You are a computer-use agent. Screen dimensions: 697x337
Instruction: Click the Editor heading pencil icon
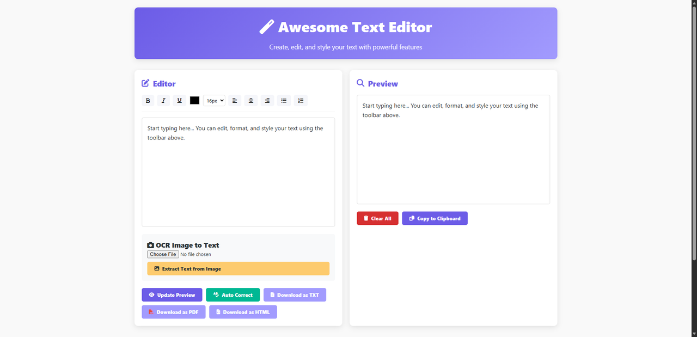tap(145, 83)
